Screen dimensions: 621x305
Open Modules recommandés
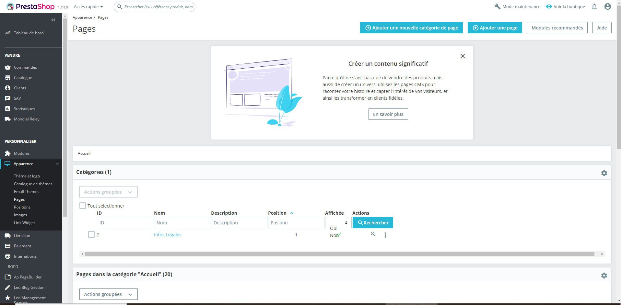click(557, 28)
